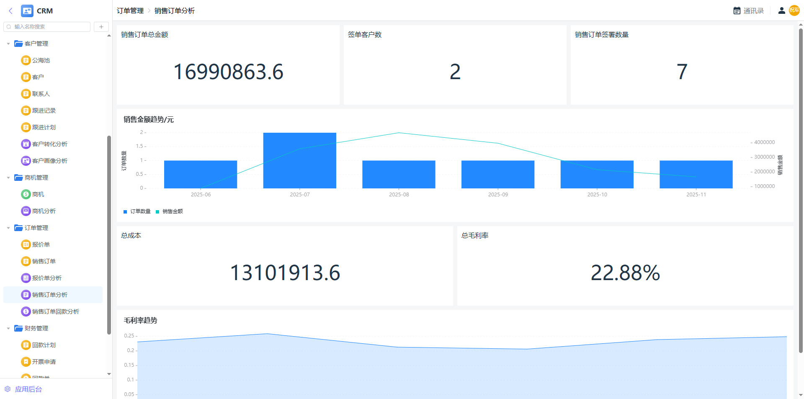Click the 2025-07 order count bar

point(299,160)
